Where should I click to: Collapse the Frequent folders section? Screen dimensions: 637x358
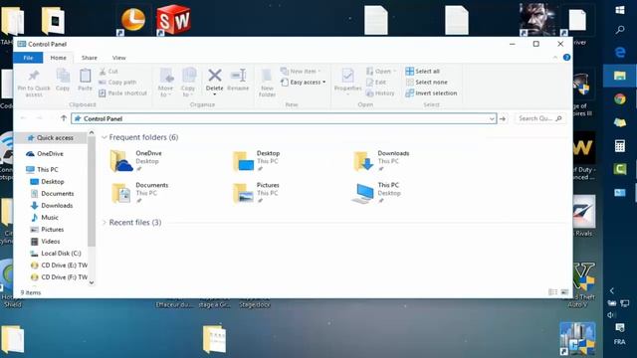[104, 137]
